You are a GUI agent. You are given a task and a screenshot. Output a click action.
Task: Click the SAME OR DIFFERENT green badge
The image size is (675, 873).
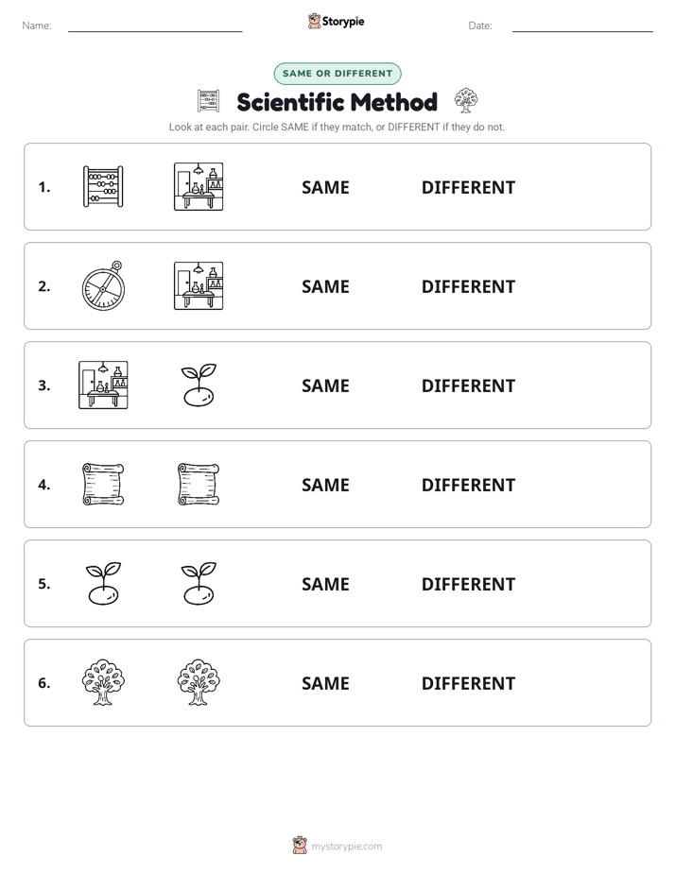[x=337, y=74]
